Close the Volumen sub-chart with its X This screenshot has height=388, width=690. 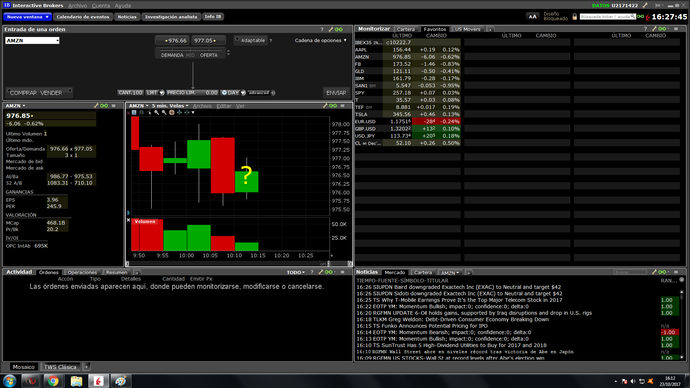(x=128, y=220)
